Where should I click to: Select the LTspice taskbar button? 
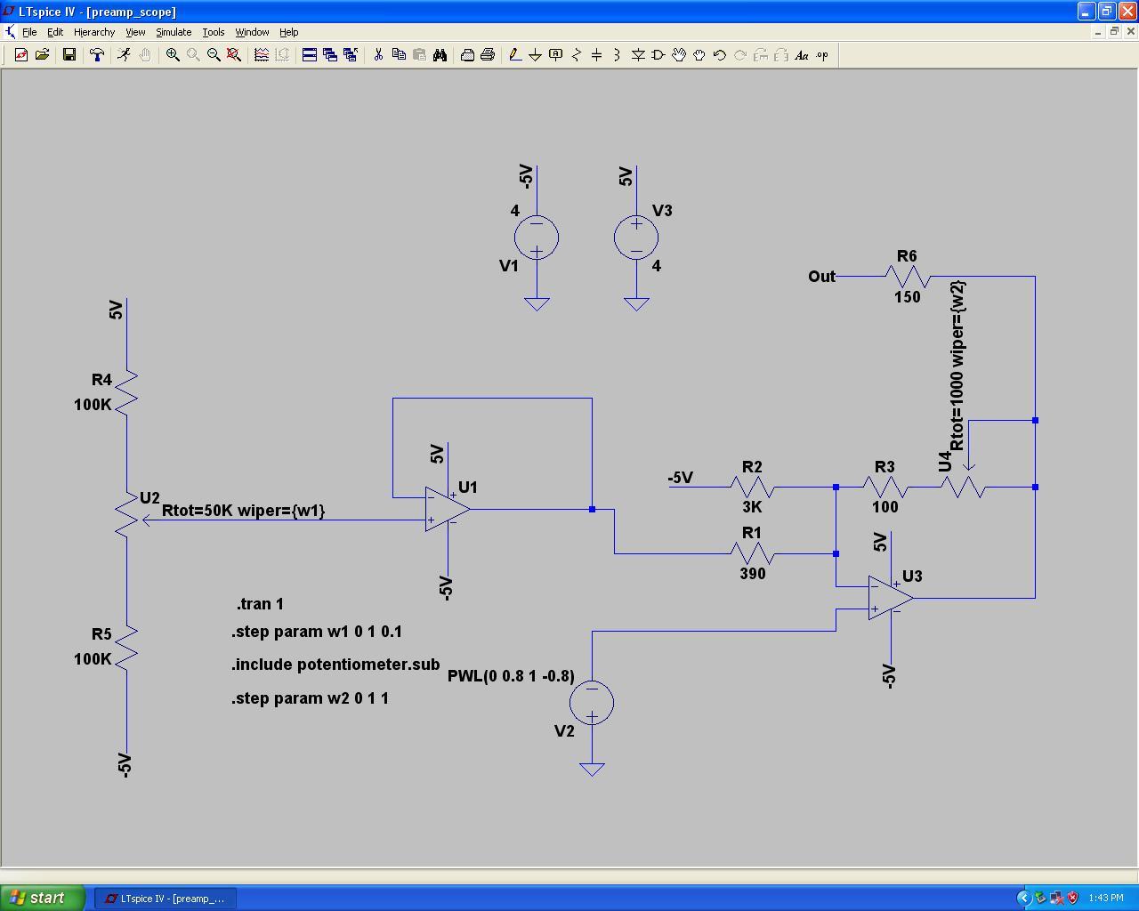[165, 898]
